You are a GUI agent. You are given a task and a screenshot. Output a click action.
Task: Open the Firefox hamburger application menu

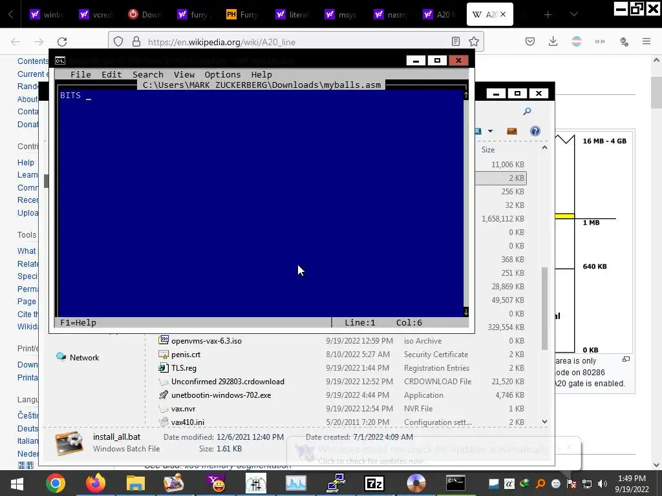click(646, 41)
